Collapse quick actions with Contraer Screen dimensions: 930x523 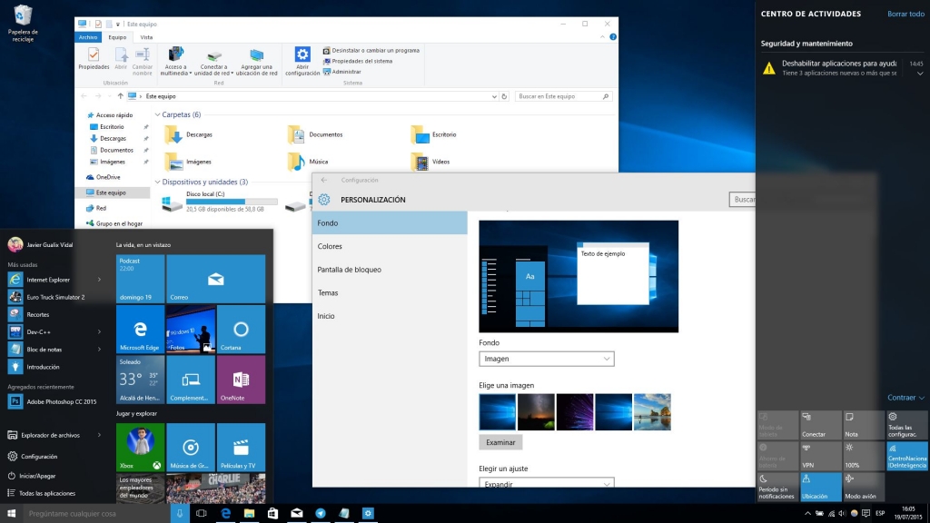pyautogui.click(x=906, y=398)
